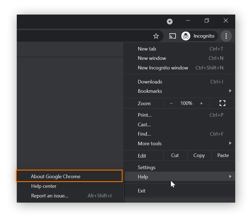Select Exit from the menu

pyautogui.click(x=142, y=190)
